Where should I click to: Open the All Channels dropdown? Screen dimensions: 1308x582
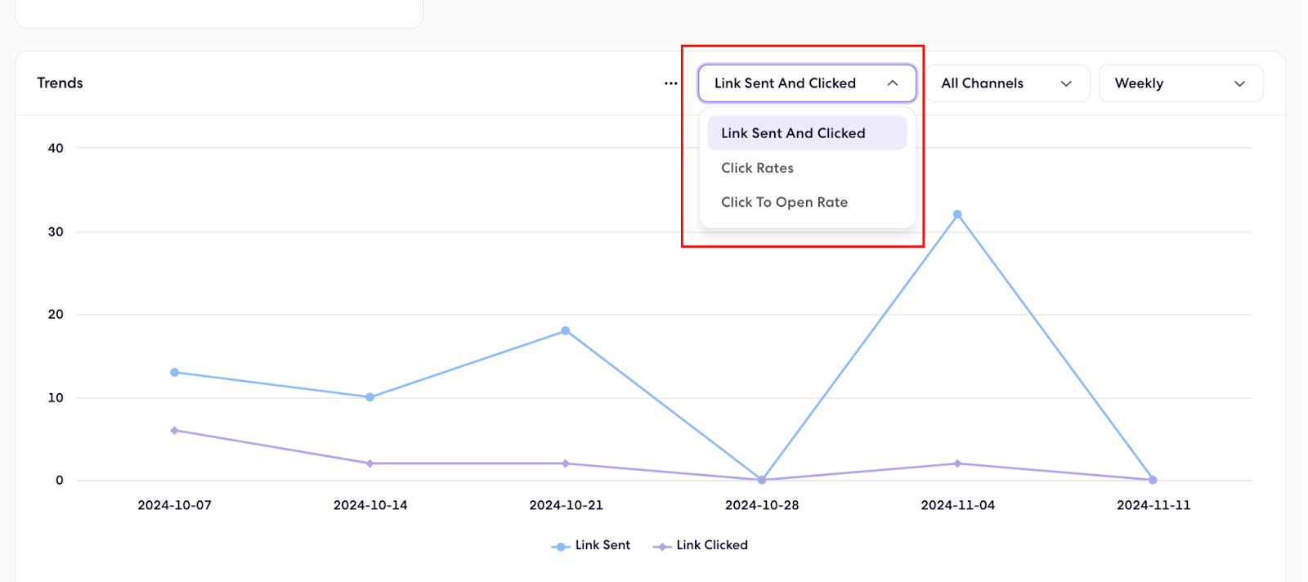1007,83
